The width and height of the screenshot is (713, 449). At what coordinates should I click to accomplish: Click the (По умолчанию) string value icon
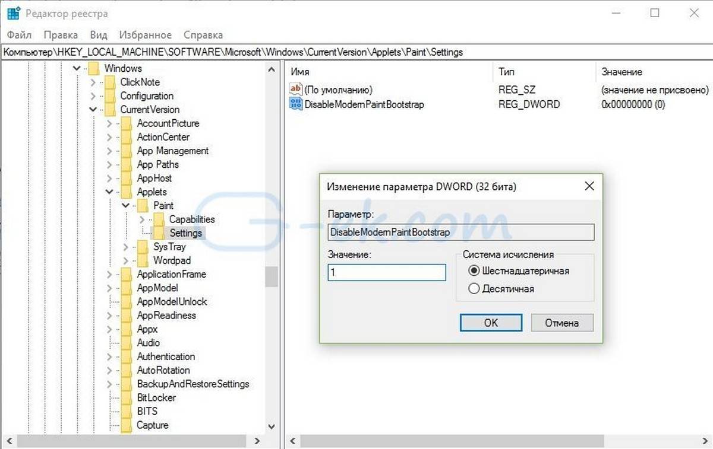click(x=296, y=90)
